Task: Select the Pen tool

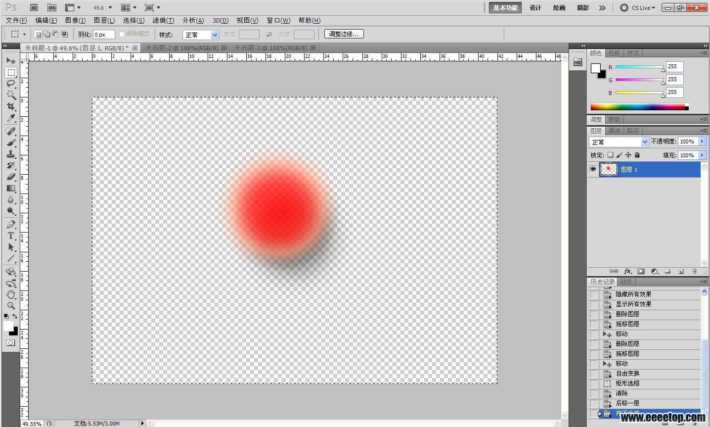Action: 11,224
